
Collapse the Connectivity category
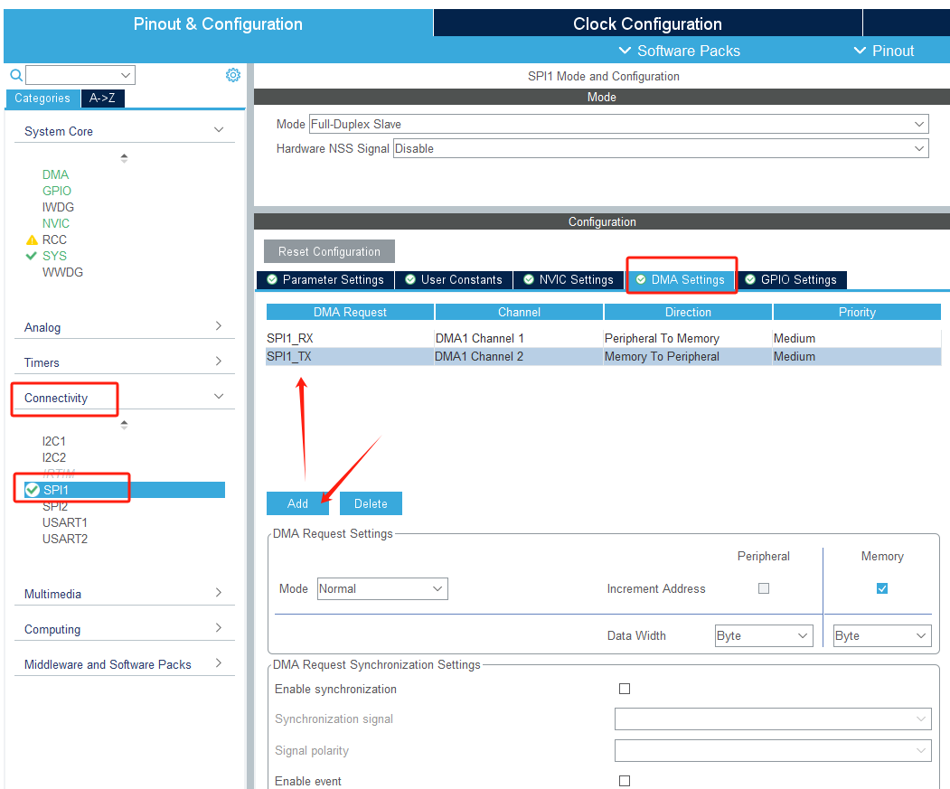click(219, 397)
